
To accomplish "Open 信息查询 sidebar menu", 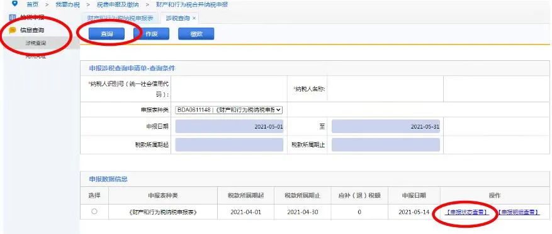I will pyautogui.click(x=32, y=31).
